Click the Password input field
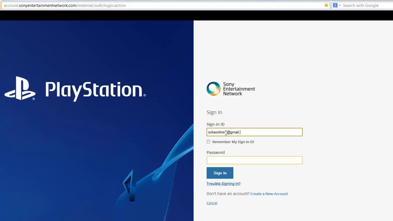 point(255,160)
